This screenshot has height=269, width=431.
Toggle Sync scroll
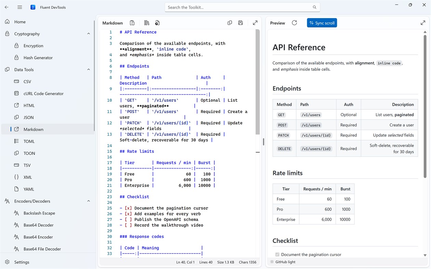(322, 23)
